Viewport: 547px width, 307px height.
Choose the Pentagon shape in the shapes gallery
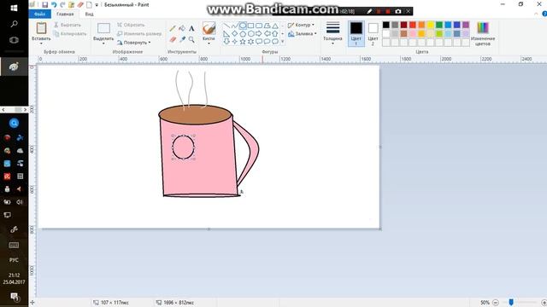[243, 34]
